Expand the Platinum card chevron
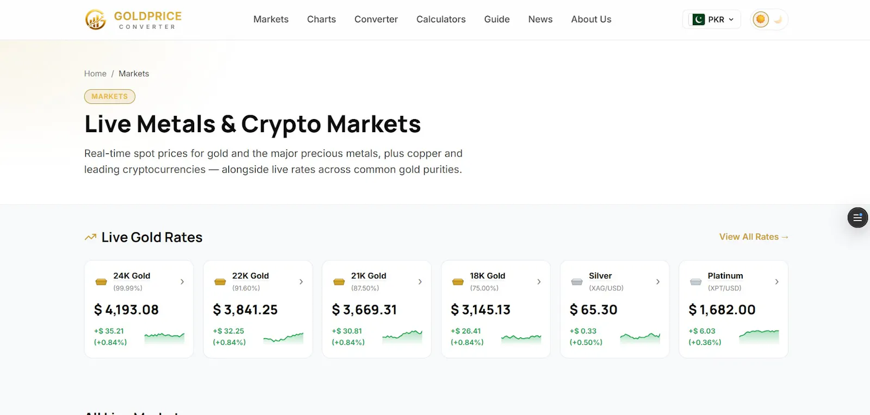 [x=777, y=282]
